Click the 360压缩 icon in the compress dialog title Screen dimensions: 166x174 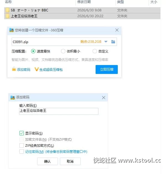[12, 30]
